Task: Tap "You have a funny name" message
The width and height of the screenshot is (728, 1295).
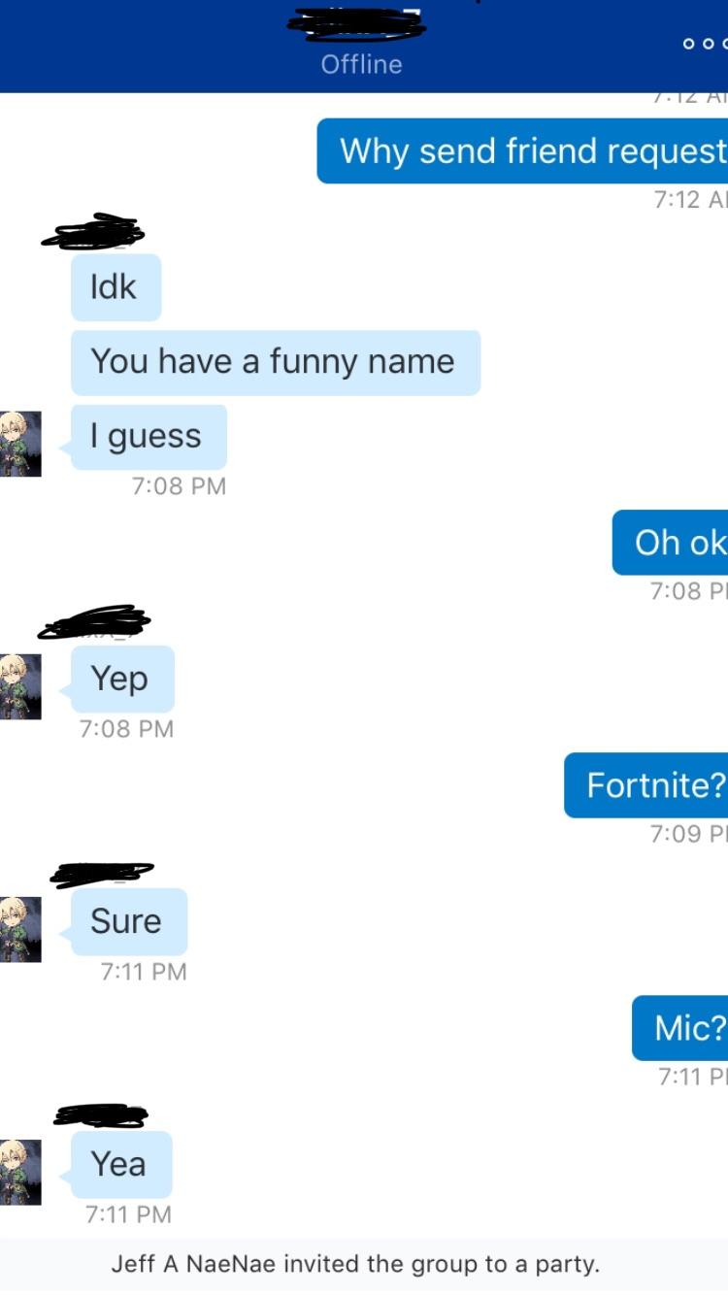Action: tap(276, 362)
